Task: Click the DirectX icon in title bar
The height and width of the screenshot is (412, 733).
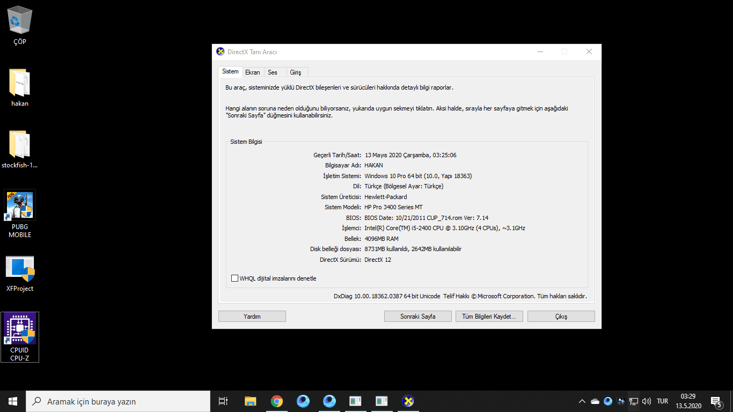Action: click(x=220, y=52)
